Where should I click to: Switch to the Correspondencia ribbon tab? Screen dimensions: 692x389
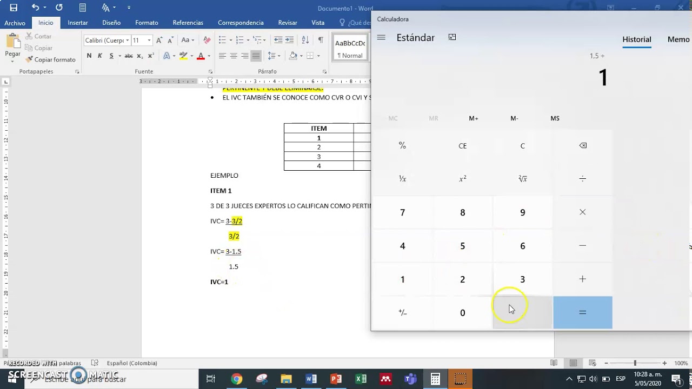(241, 23)
